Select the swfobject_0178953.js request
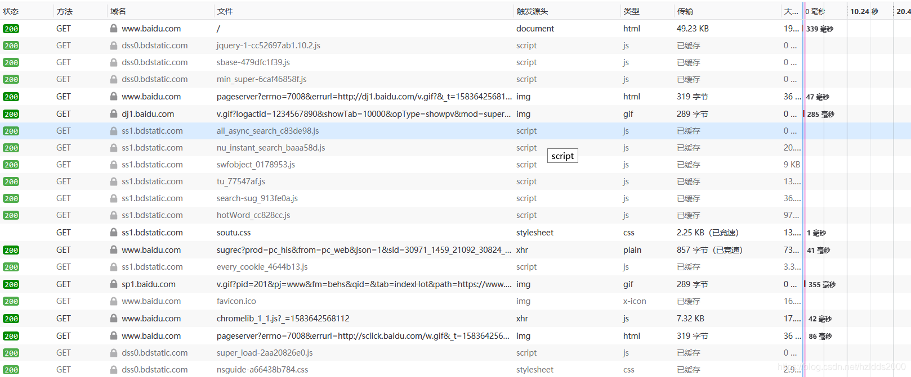This screenshot has width=911, height=377. (455, 165)
